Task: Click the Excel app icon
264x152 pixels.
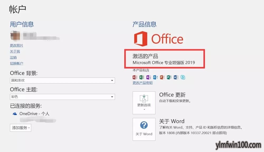Action: 142,77
